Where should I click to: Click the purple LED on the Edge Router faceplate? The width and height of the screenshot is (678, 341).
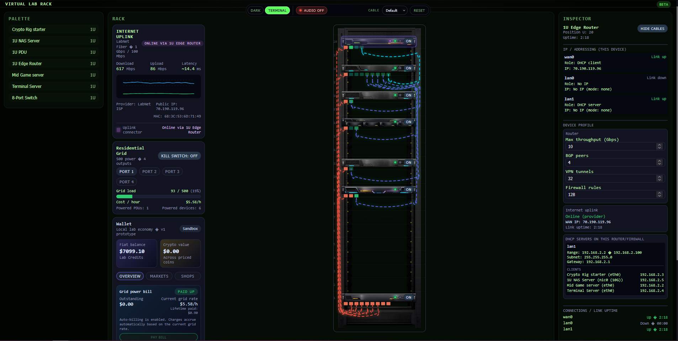pos(390,41)
